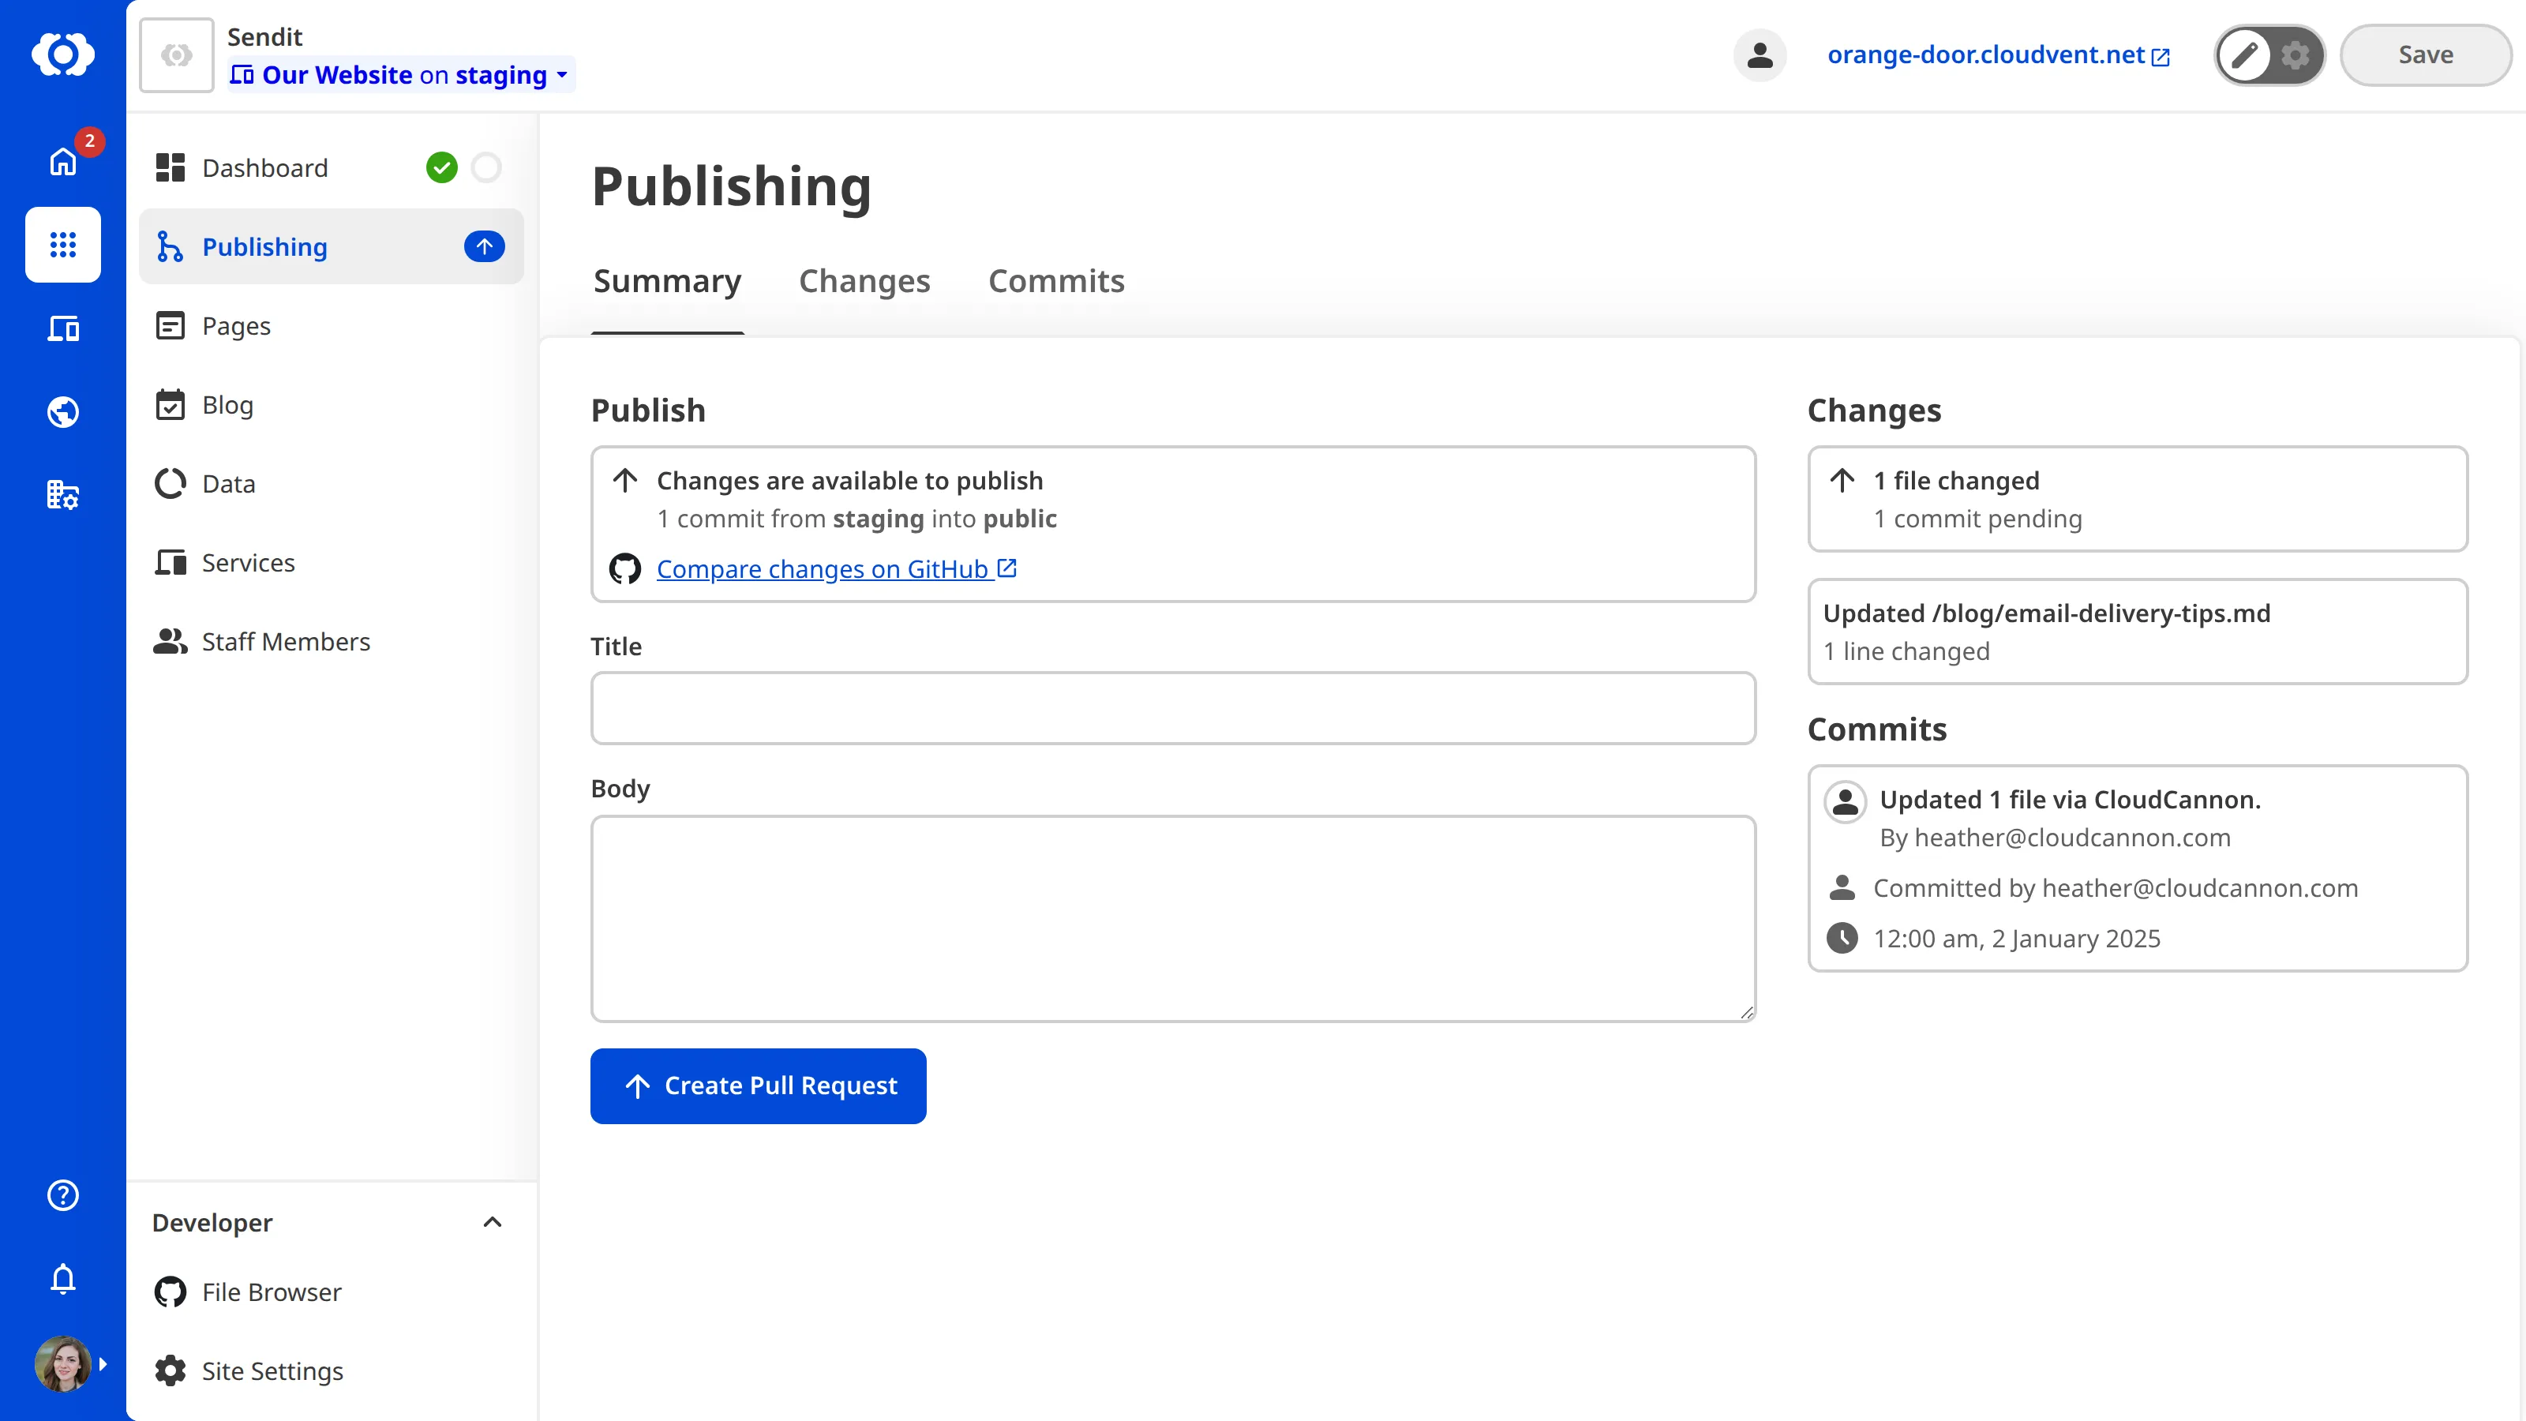Click the empty status circle next to Dashboard
The width and height of the screenshot is (2526, 1421).
[x=486, y=167]
